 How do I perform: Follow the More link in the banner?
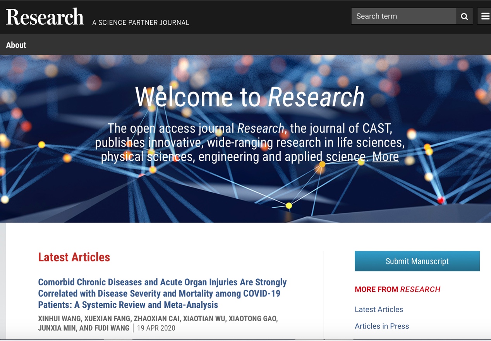coord(386,157)
